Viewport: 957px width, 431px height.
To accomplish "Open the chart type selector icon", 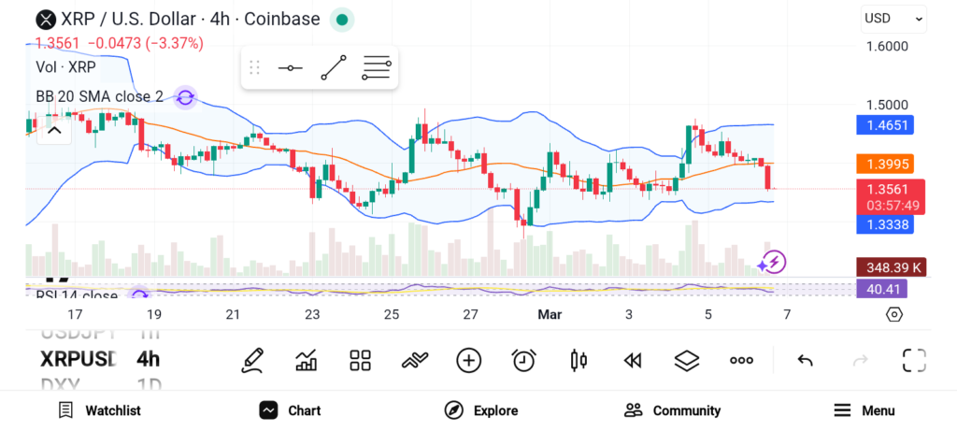I will click(x=306, y=360).
